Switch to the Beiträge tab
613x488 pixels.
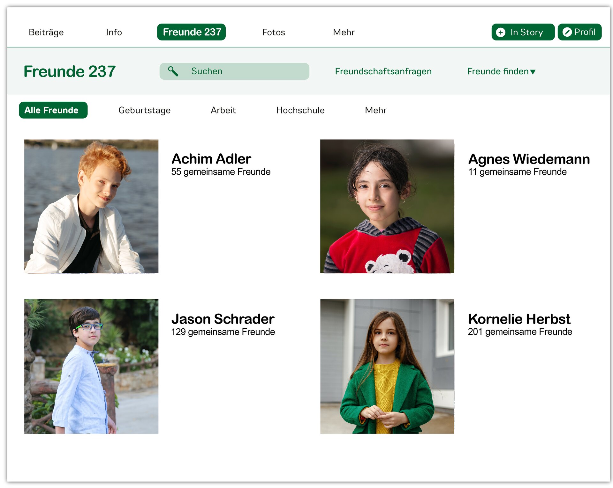click(x=46, y=32)
